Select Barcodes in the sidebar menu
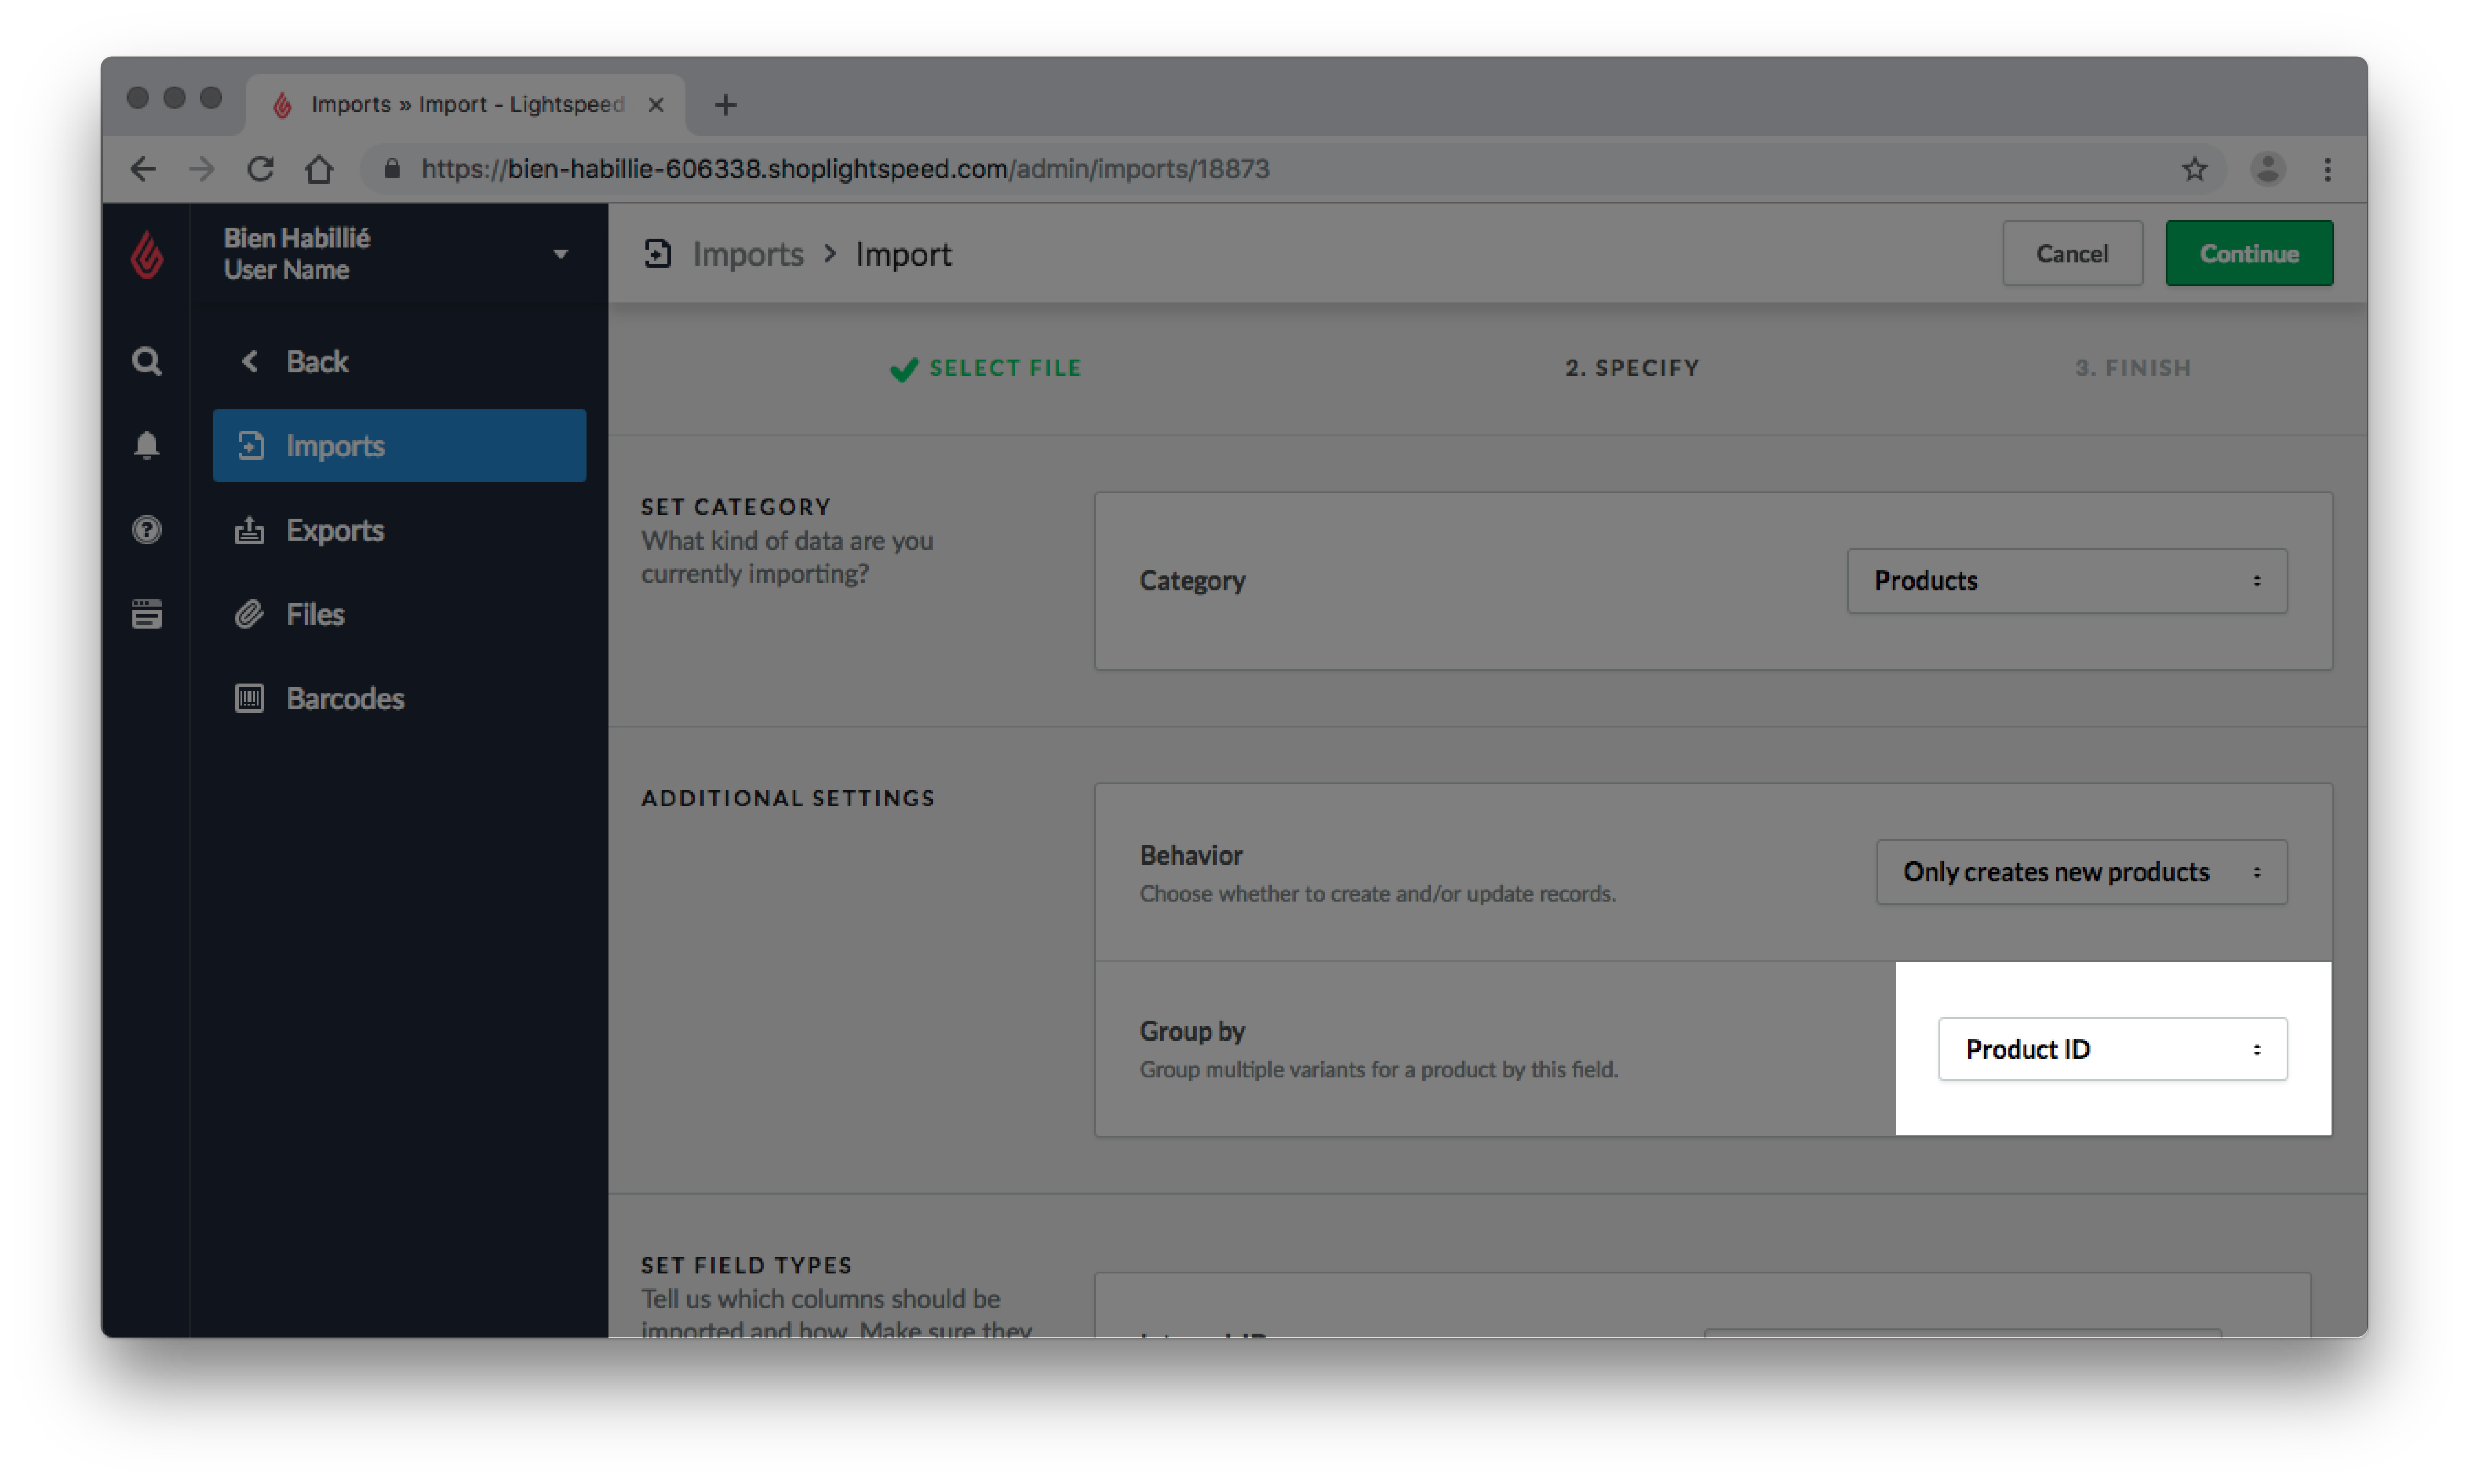This screenshot has width=2470, height=1484. (399, 698)
